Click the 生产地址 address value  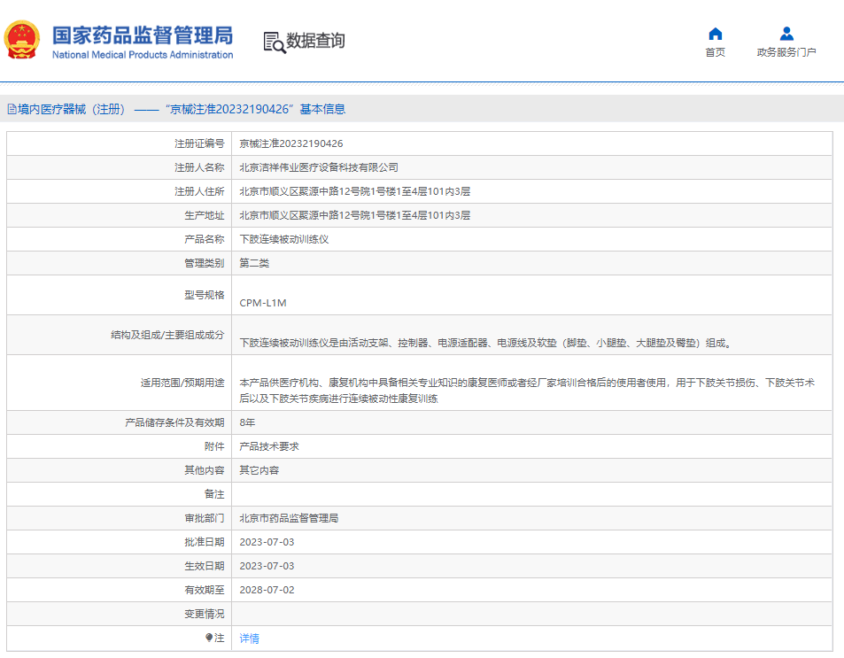pyautogui.click(x=355, y=215)
